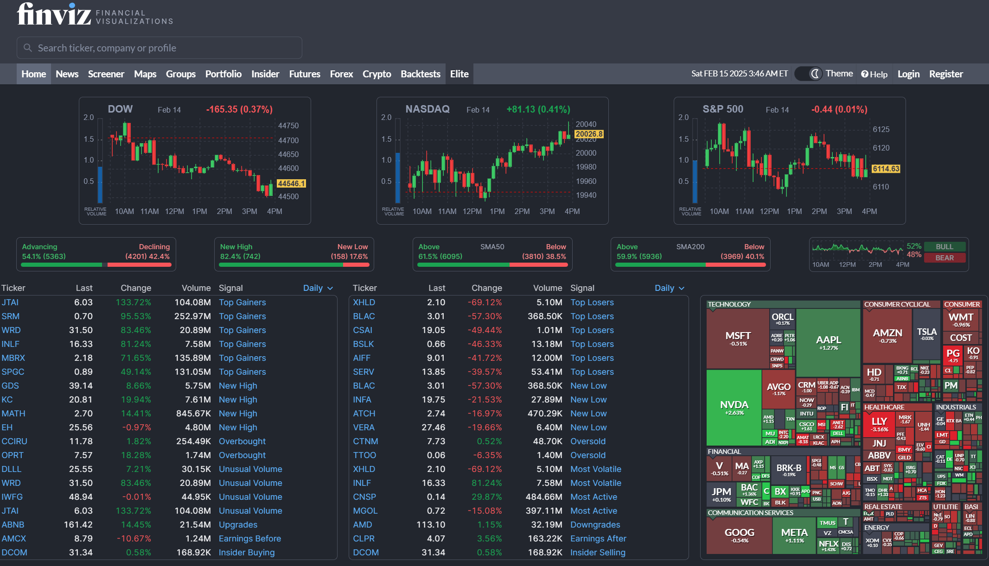
Task: Click the New High/New Low bar
Action: pos(294,265)
